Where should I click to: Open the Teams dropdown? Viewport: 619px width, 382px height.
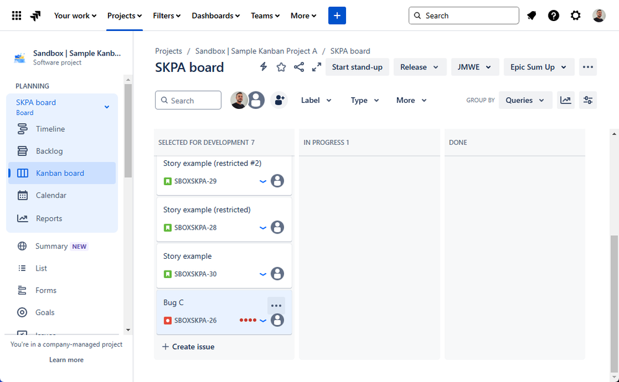[265, 15]
